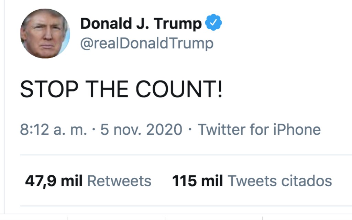Click the year 2020 in the timestamp
352x220 pixels.
pyautogui.click(x=164, y=130)
